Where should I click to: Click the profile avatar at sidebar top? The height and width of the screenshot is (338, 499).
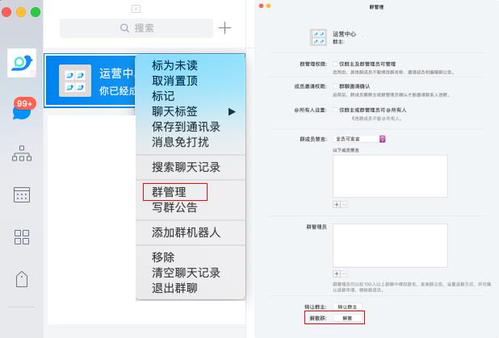point(22,64)
